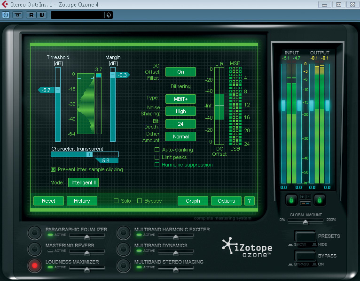
Task: Select the Mastering Reverb module button
Action: pyautogui.click(x=34, y=249)
